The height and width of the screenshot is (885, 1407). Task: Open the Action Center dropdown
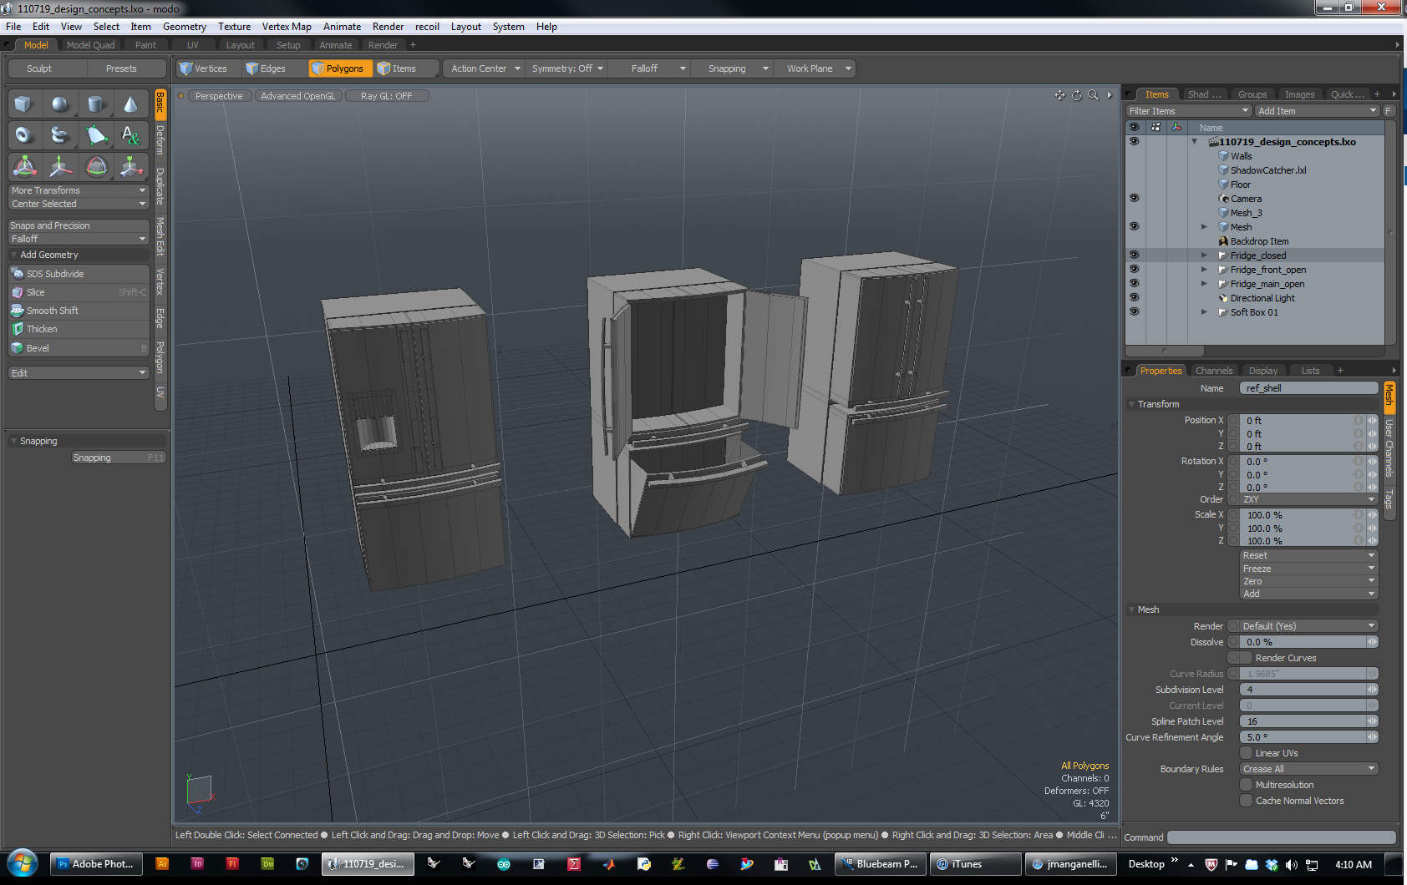485,68
